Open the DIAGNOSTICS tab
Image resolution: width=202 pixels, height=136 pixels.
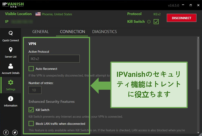point(105,32)
